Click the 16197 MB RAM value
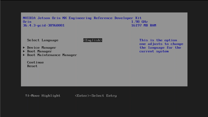Screen dimensions: 208x117 click(144, 25)
